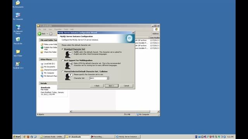This screenshot has height=139, width=248.
Task: Open Favorites menu in Explorer window
Action: point(58,29)
